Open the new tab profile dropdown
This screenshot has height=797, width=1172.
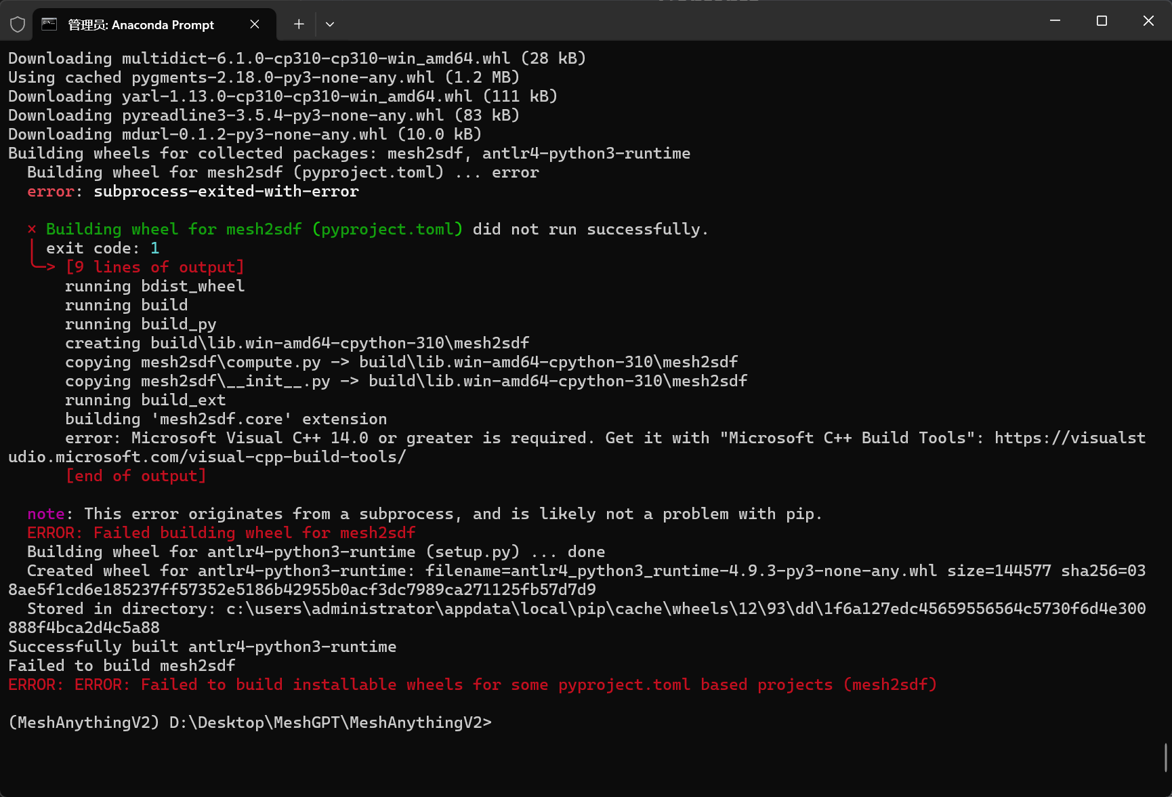[x=330, y=24]
